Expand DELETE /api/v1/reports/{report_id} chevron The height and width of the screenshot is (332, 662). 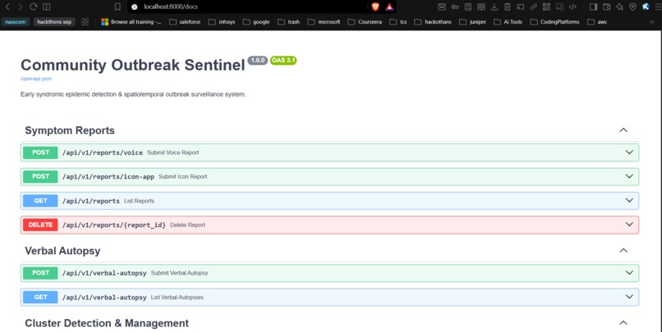click(x=629, y=224)
